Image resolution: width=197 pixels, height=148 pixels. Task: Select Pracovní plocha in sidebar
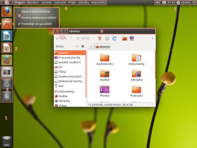point(70,58)
